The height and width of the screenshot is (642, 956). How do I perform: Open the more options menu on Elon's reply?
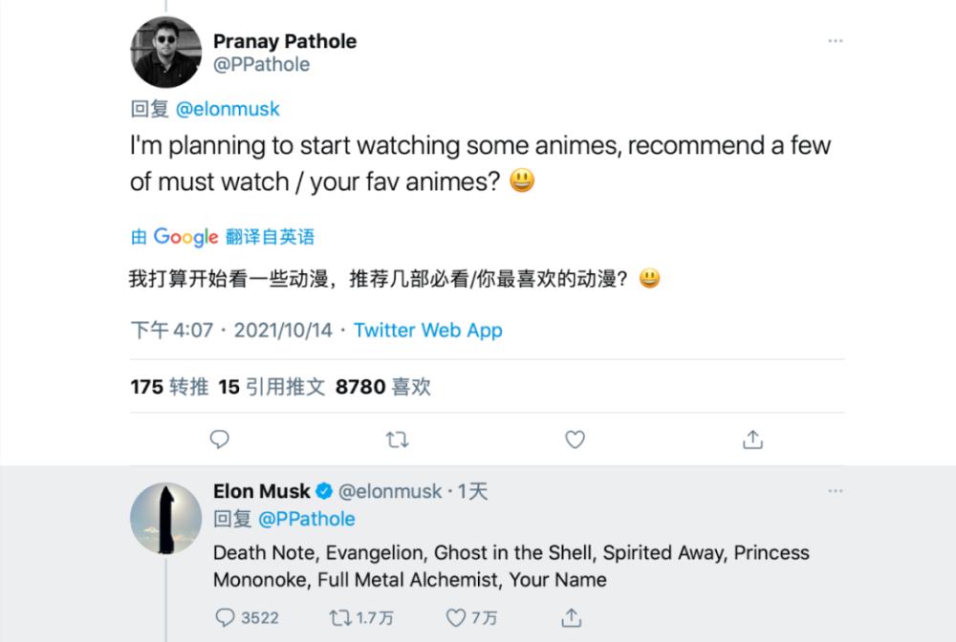[x=836, y=489]
